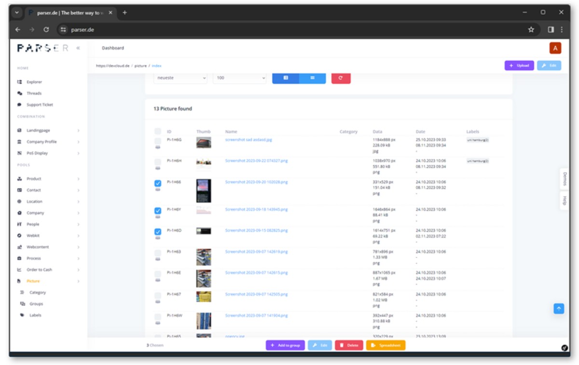579x365 pixels.
Task: Open the Category submenu item under Picture
Action: pos(38,293)
